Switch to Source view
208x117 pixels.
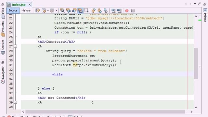13,10
